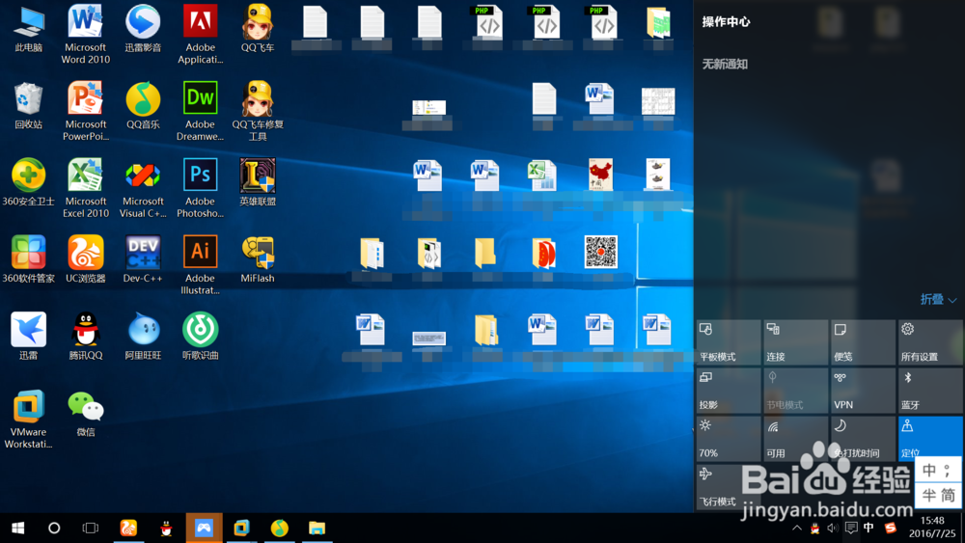Open Microsoft Visual C++ shortcut
The height and width of the screenshot is (543, 965).
pyautogui.click(x=143, y=188)
